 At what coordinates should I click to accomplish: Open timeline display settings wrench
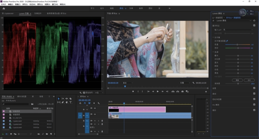[x=99, y=103]
